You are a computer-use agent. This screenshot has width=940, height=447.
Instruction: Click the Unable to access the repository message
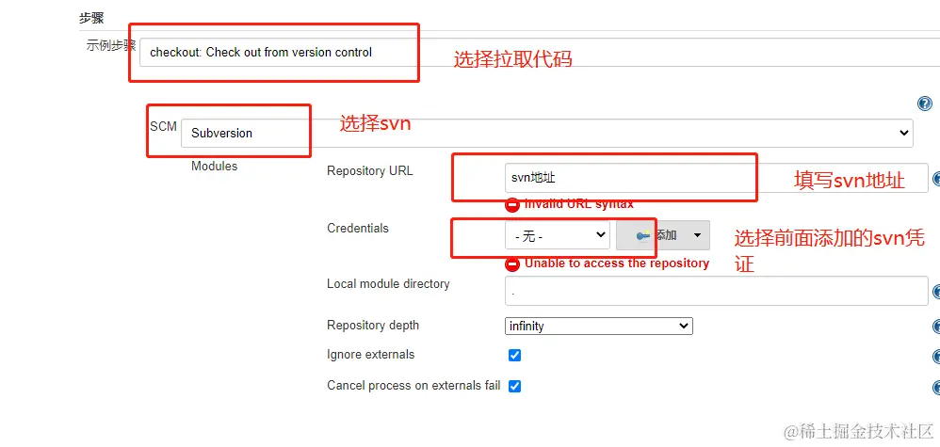(x=617, y=263)
